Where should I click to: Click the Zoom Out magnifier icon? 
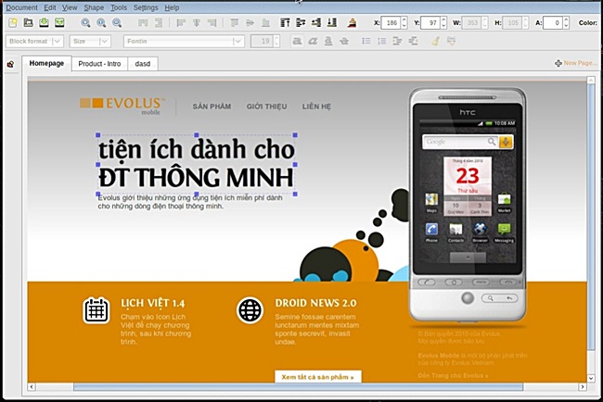(100, 22)
